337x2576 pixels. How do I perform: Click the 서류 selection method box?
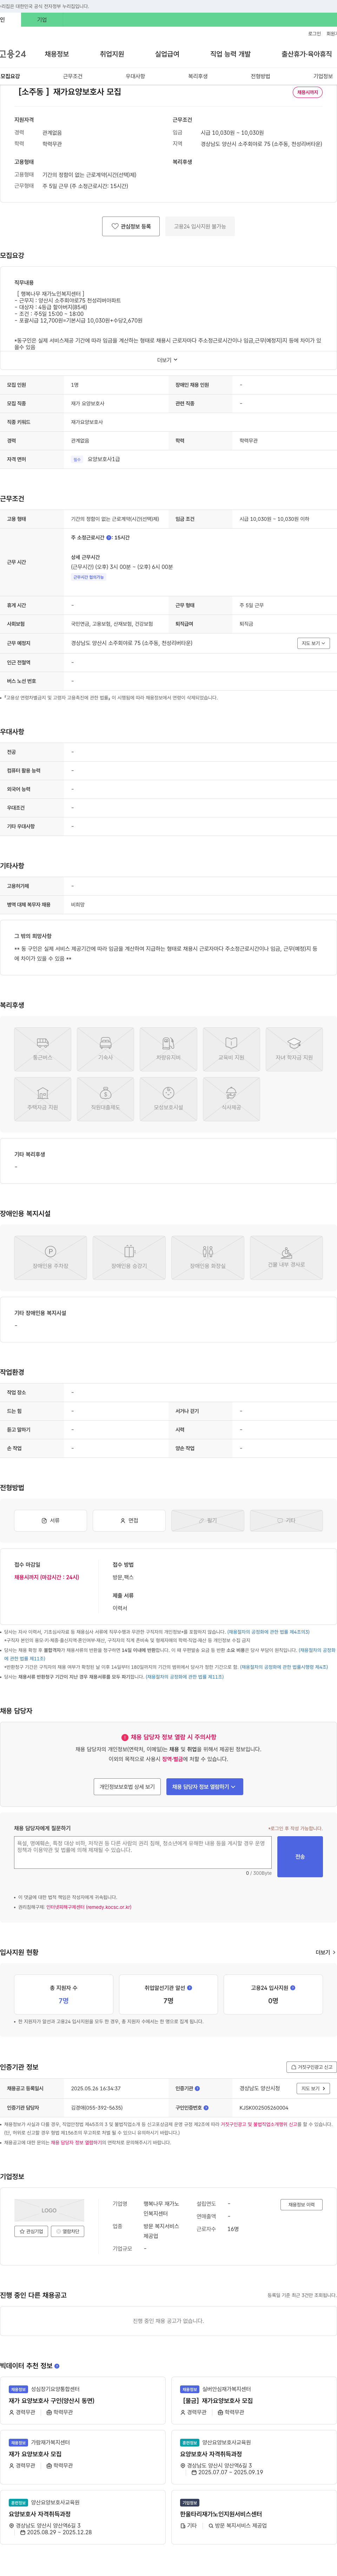[x=50, y=1520]
